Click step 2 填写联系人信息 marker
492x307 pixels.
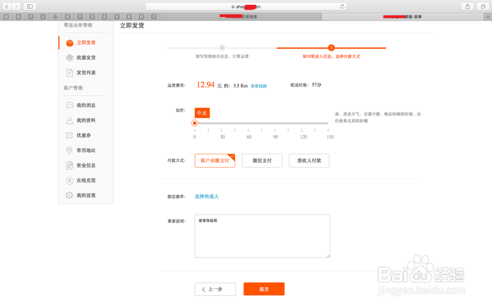tap(331, 48)
